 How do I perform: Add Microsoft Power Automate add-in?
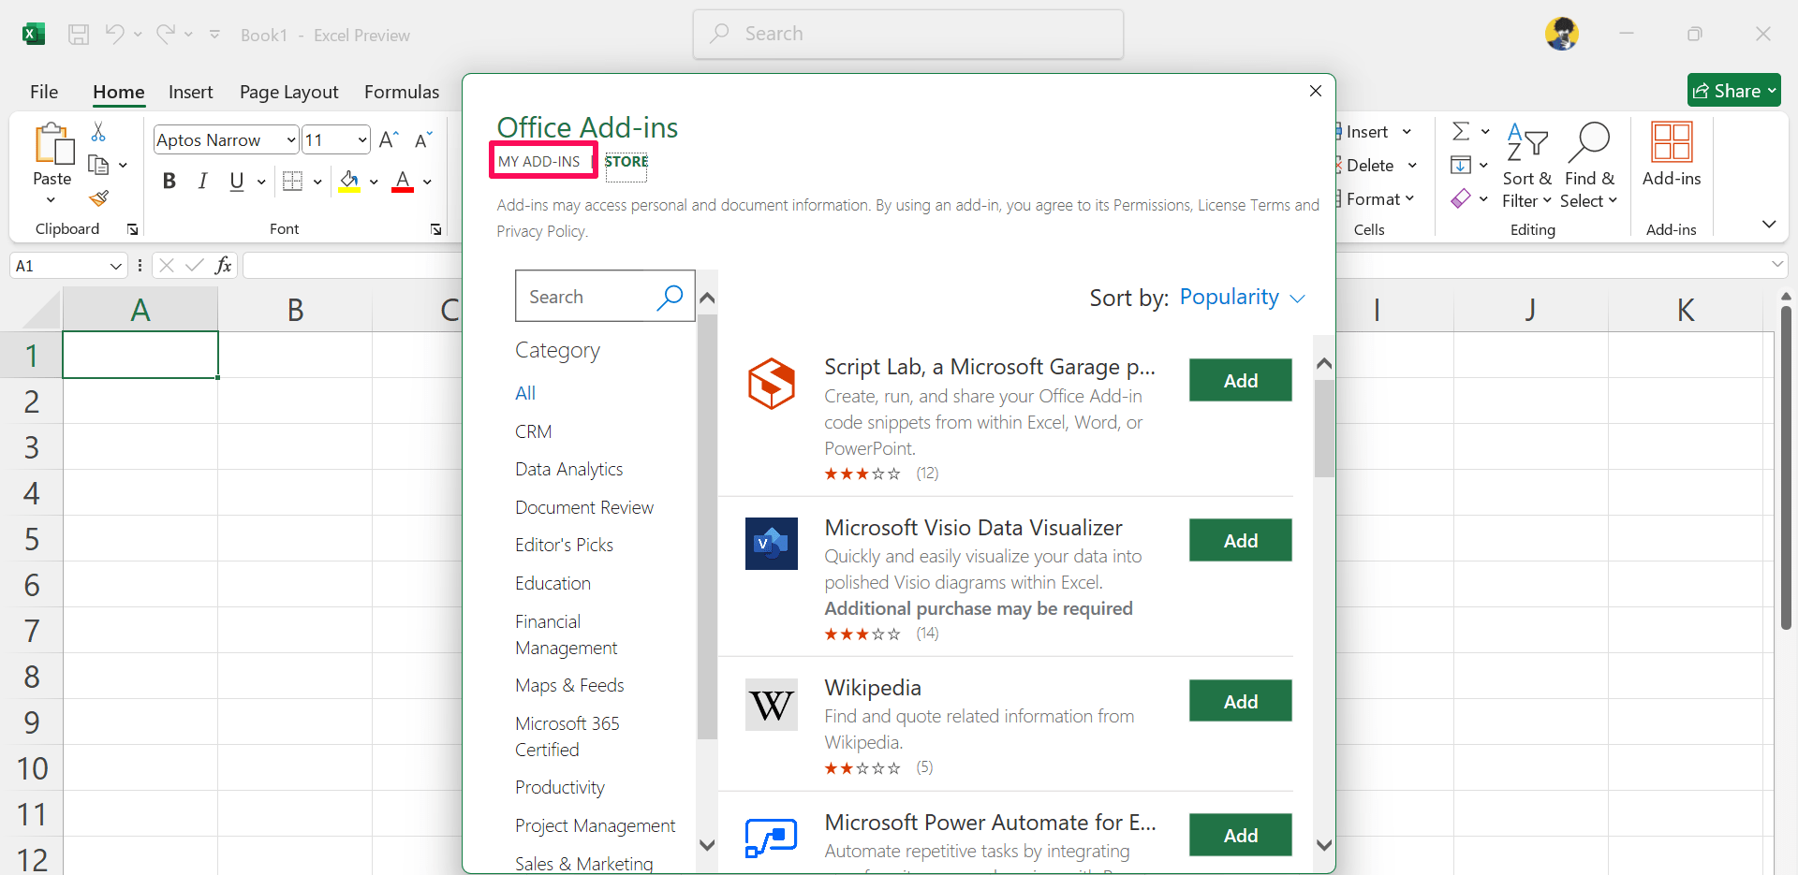[1240, 835]
